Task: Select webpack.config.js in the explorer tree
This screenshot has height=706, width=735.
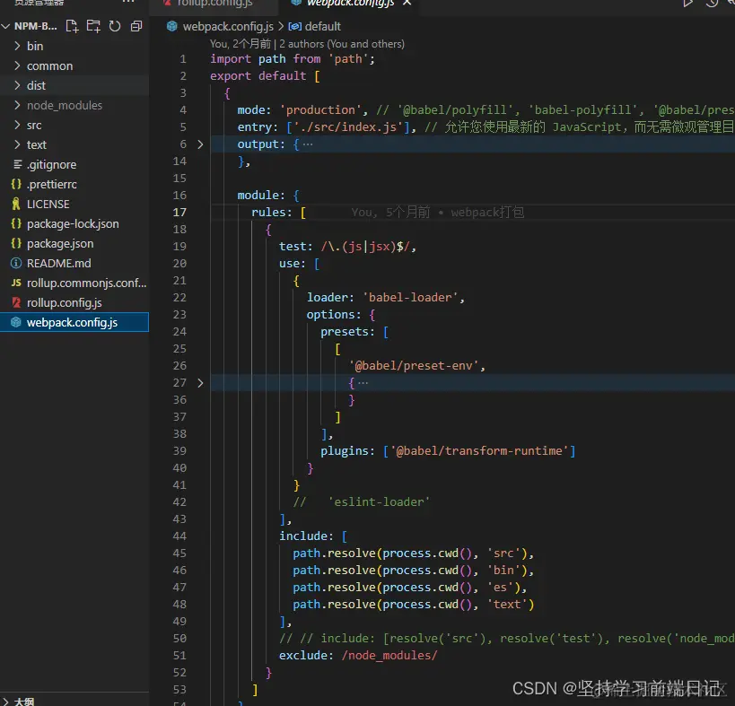Action: 74,322
